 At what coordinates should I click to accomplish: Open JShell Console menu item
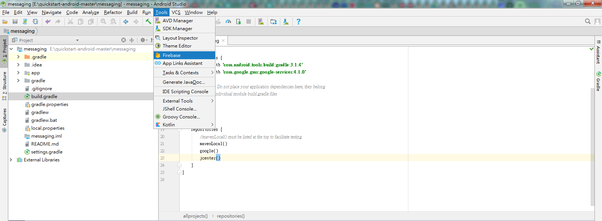[x=184, y=109]
